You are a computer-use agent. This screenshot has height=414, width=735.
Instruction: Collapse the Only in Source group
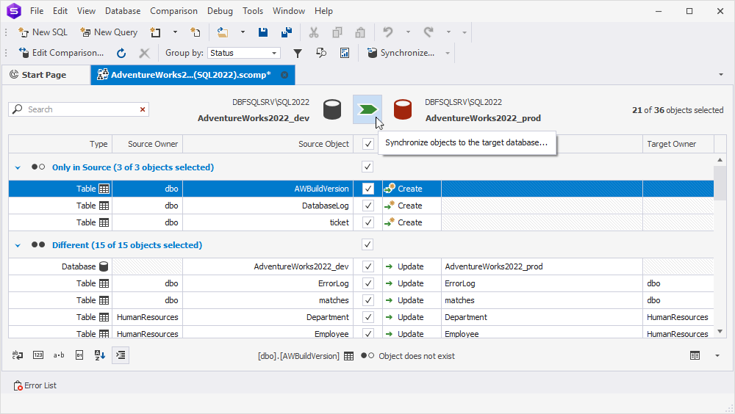[x=18, y=167]
